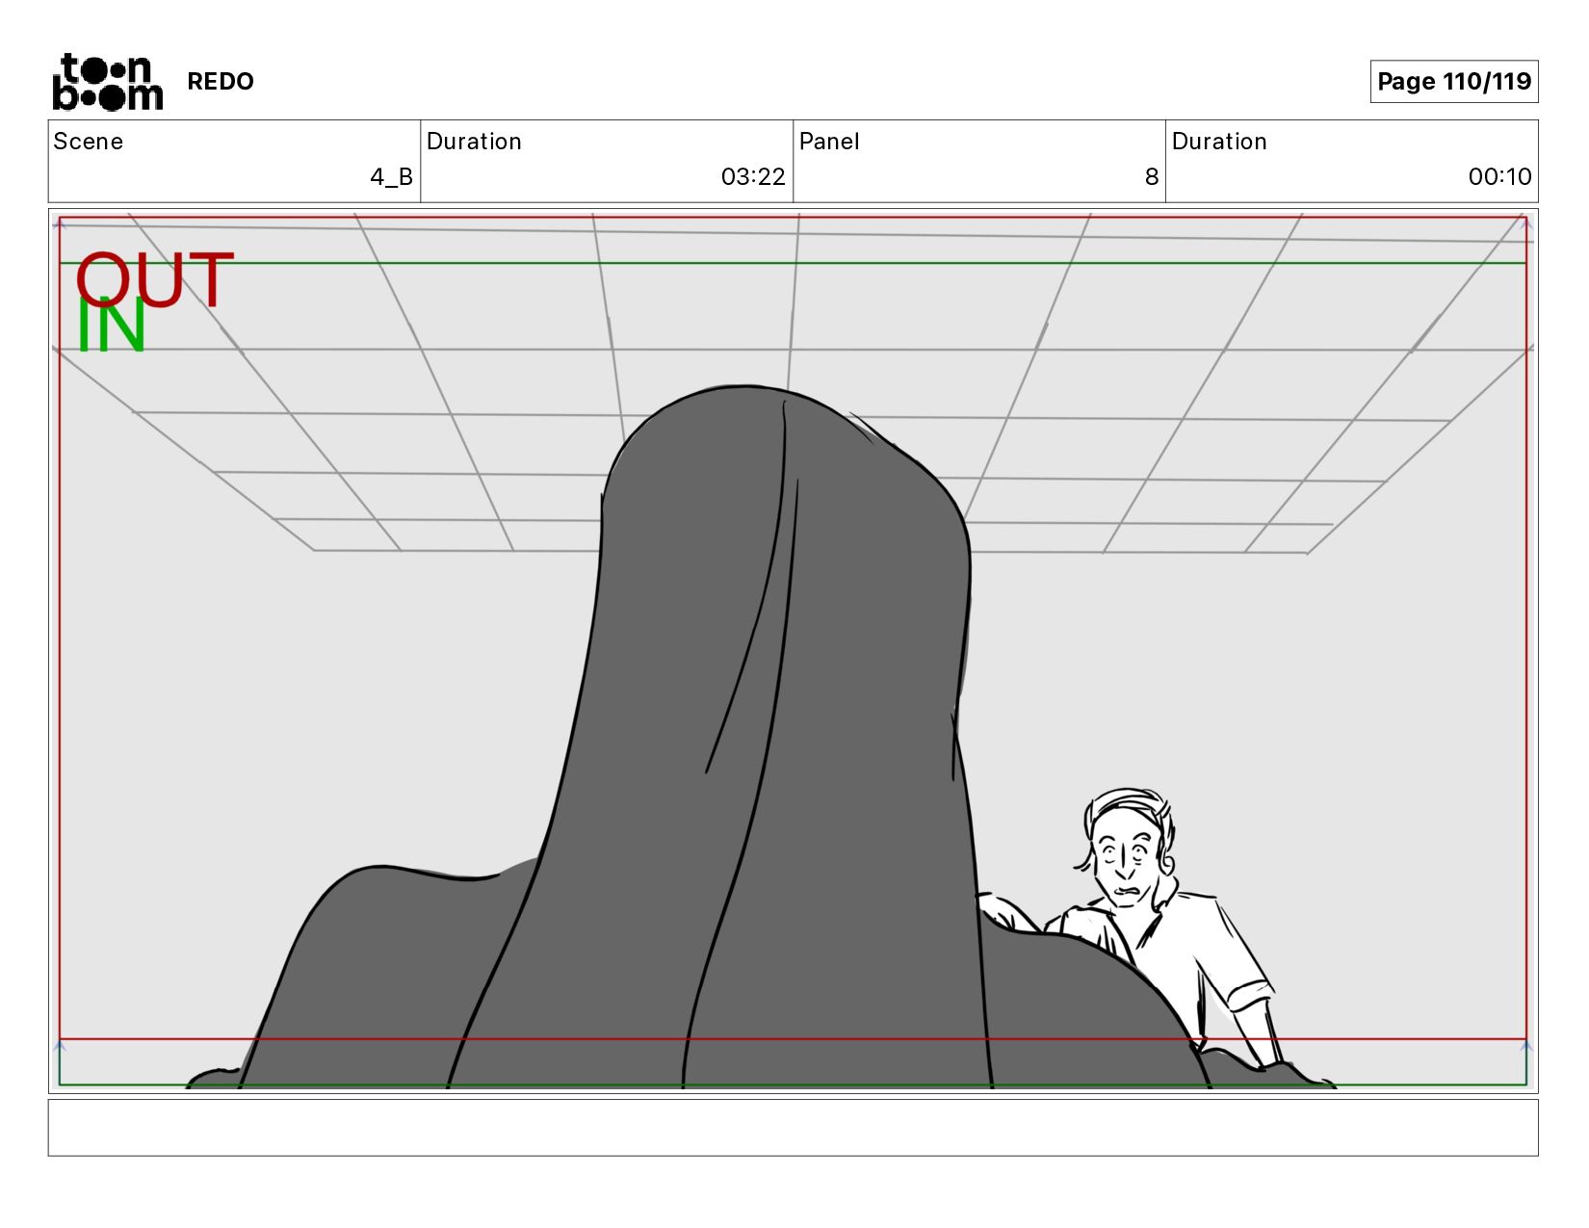Click the Toon Boom logo
This screenshot has width=1589, height=1228.
[x=107, y=82]
